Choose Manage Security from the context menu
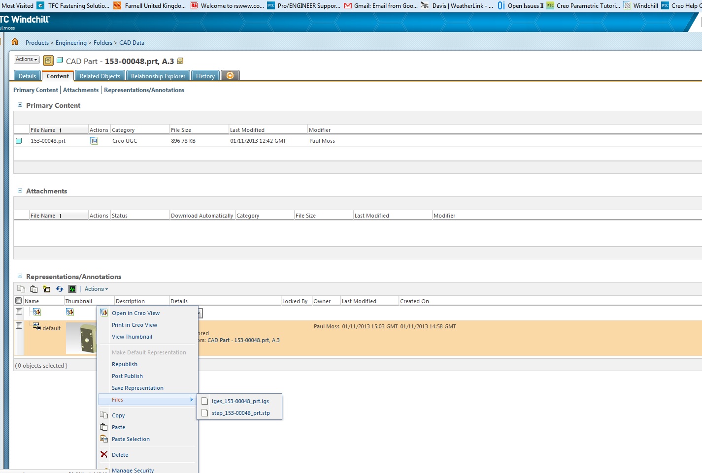Image resolution: width=702 pixels, height=473 pixels. (x=133, y=470)
